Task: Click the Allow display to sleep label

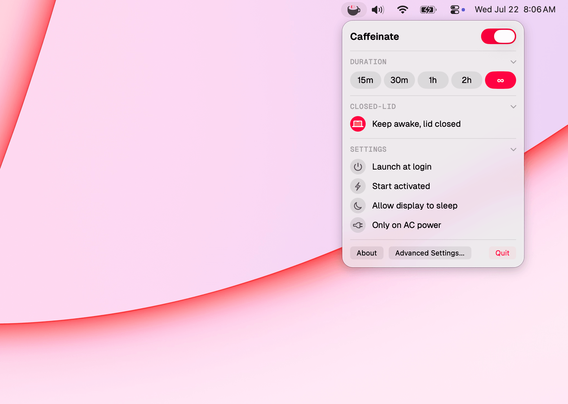Action: pos(415,206)
